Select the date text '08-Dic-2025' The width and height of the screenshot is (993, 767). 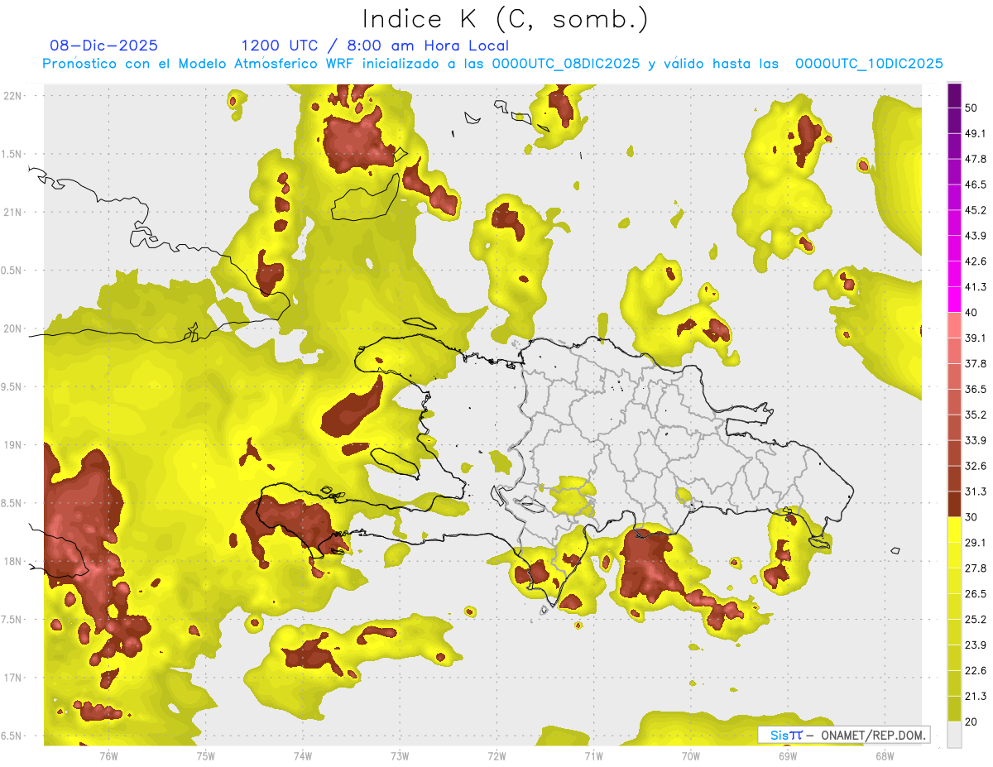tap(104, 46)
